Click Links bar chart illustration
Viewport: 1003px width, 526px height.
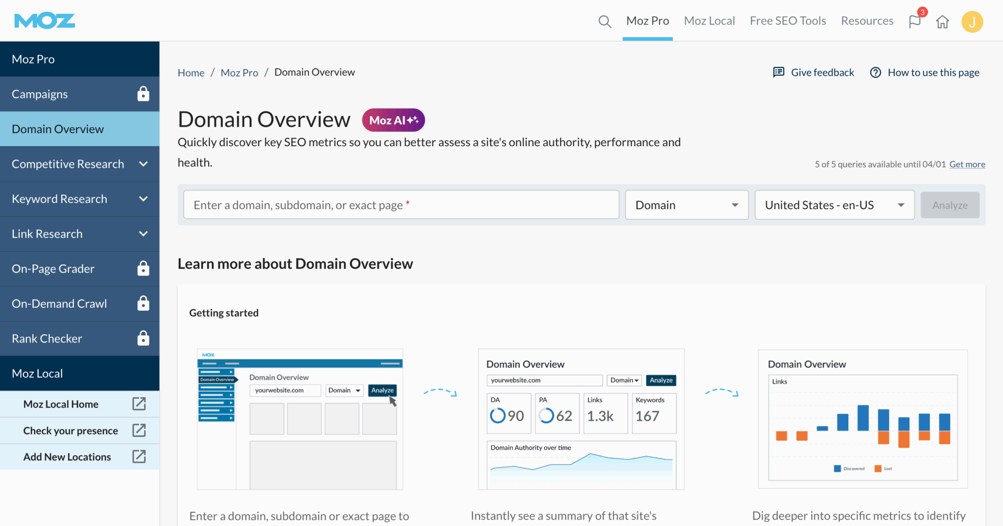pyautogui.click(x=863, y=419)
